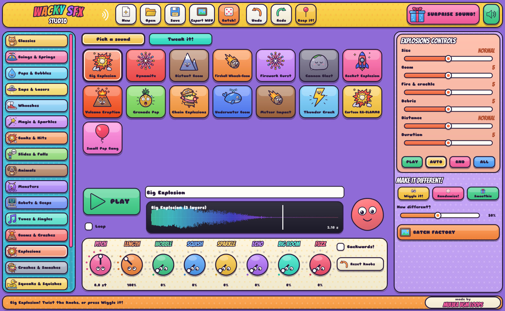Open the Robots & Beeps category
This screenshot has width=505, height=311.
[37, 203]
